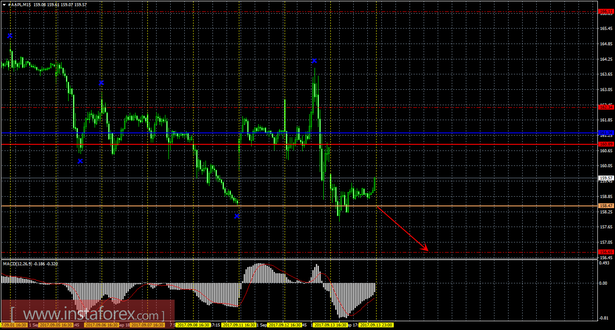The image size is (615, 330).
Task: Click the current price label 159.57
Action: (x=606, y=178)
